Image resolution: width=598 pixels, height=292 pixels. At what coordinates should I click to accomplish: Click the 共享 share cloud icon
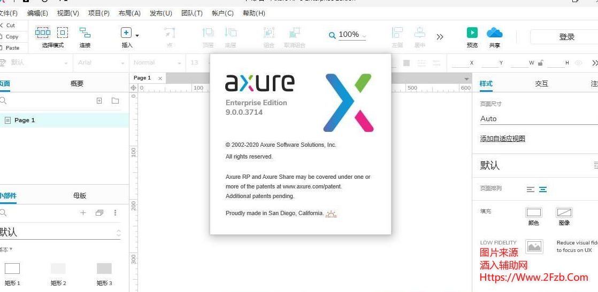(x=495, y=33)
